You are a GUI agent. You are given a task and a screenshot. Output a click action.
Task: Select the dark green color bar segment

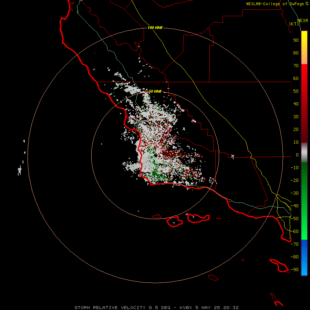pyautogui.click(x=304, y=174)
